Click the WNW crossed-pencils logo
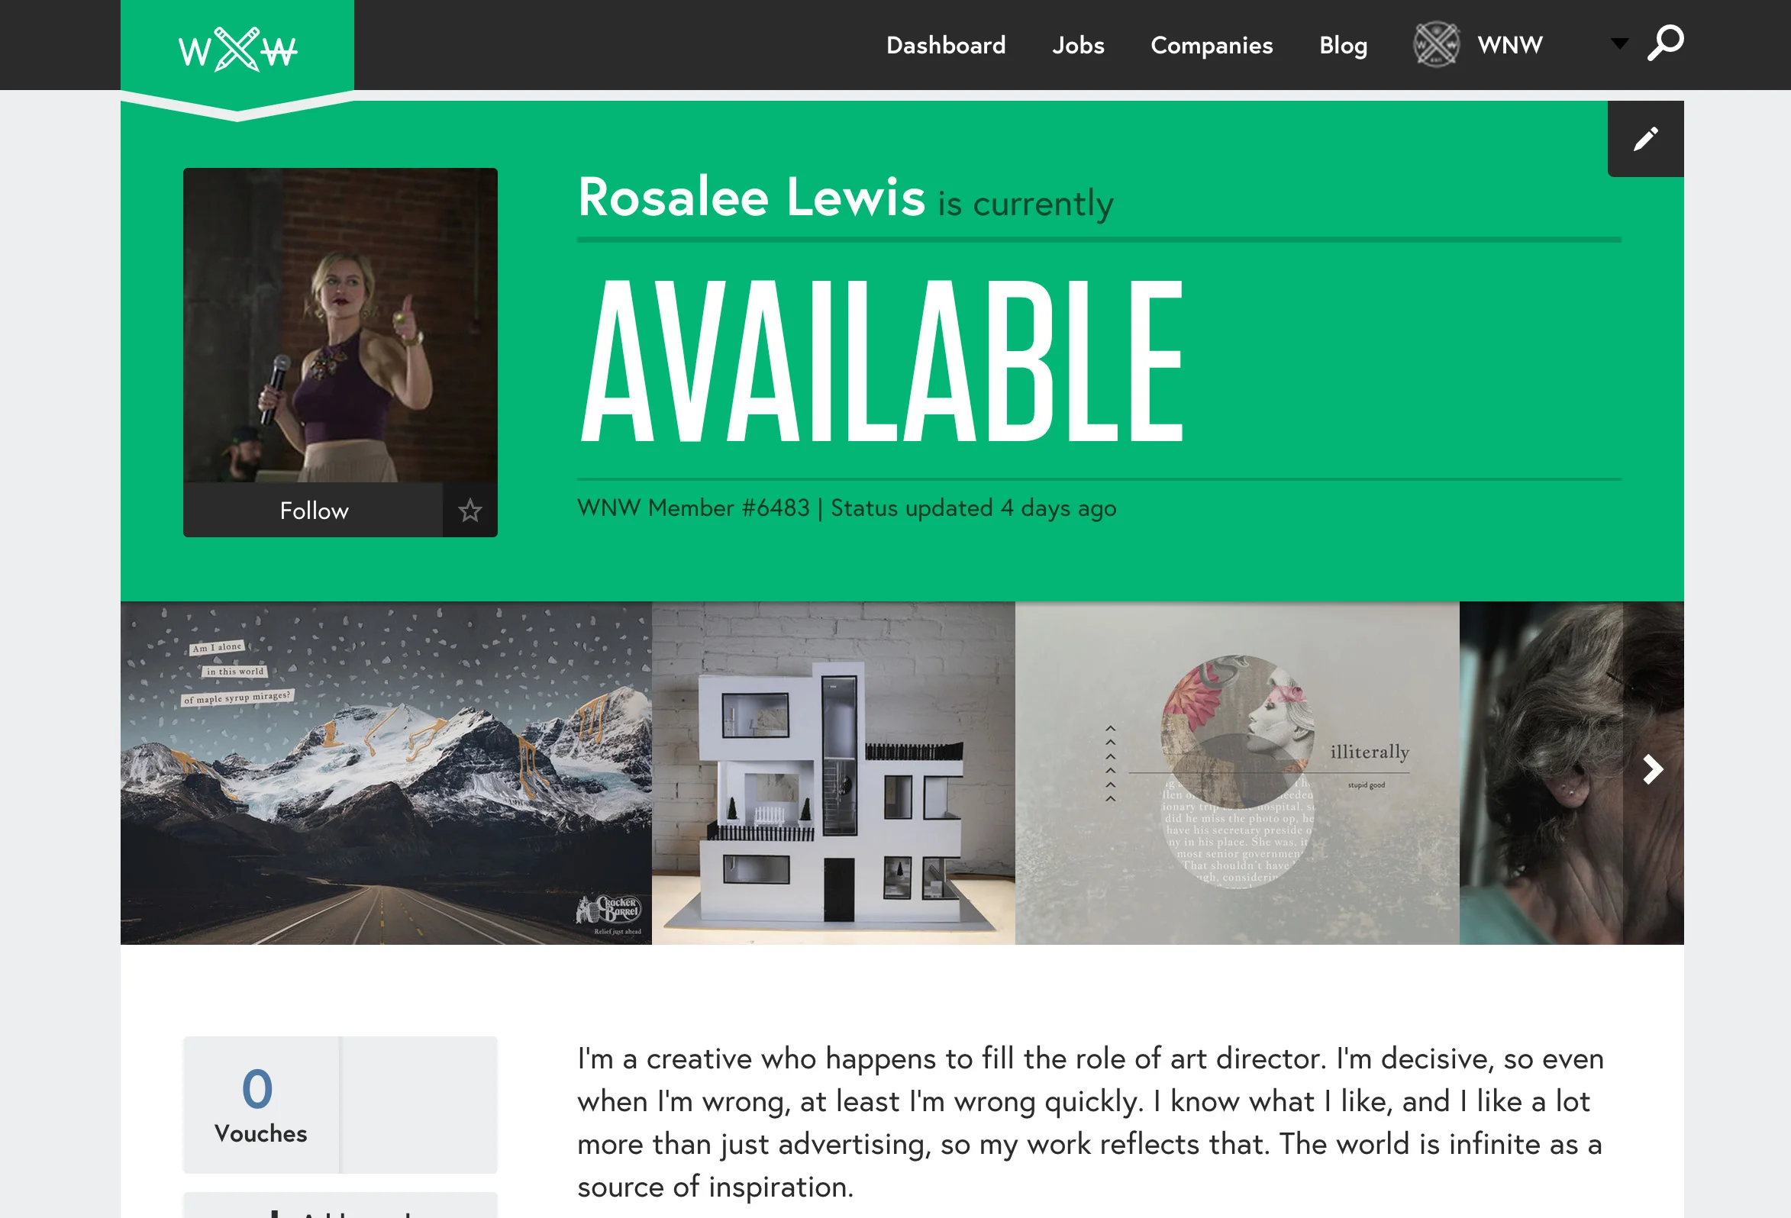1791x1218 pixels. [237, 50]
